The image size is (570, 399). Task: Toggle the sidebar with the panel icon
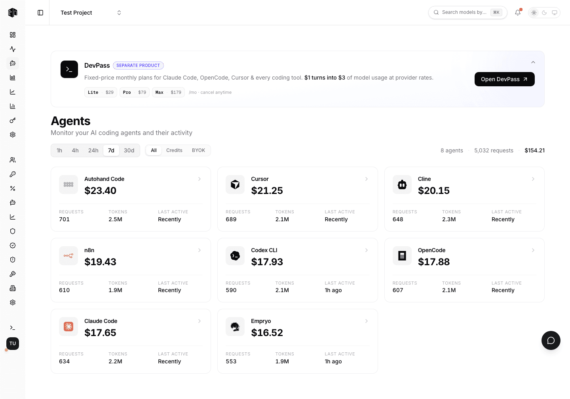click(x=40, y=13)
